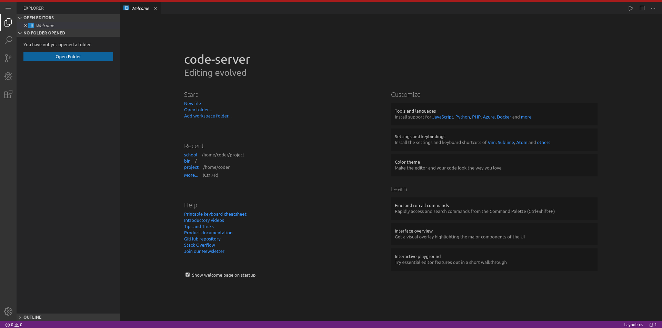The height and width of the screenshot is (328, 662).
Task: Click More... recent link
Action: [x=191, y=175]
